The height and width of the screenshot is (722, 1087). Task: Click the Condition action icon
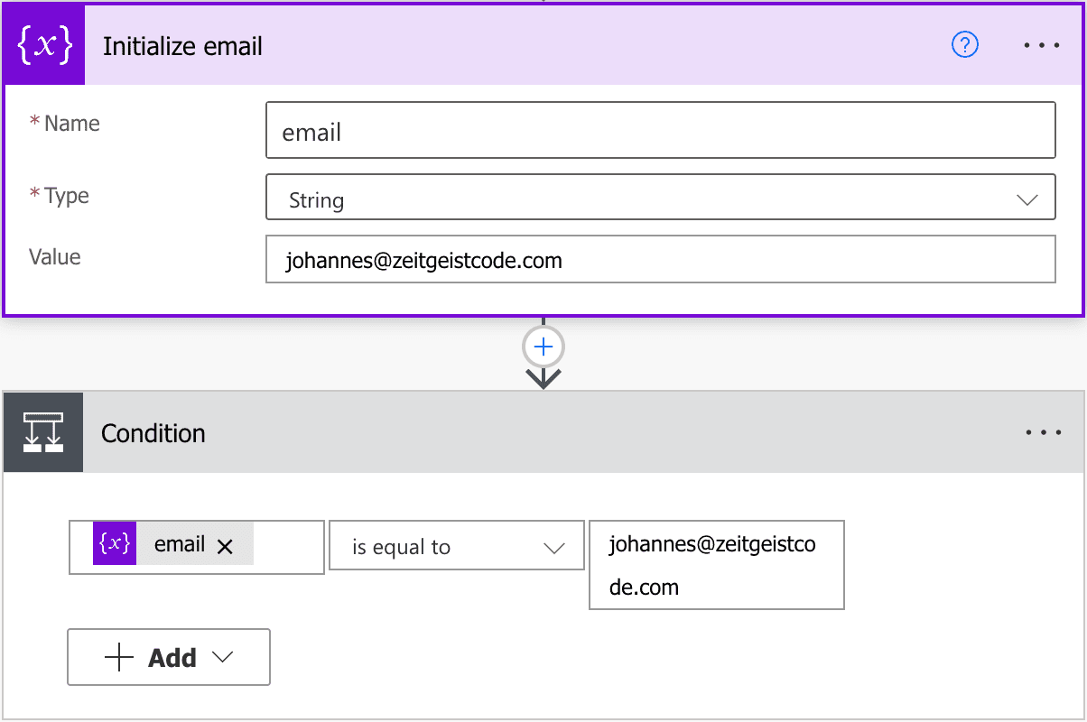coord(42,432)
